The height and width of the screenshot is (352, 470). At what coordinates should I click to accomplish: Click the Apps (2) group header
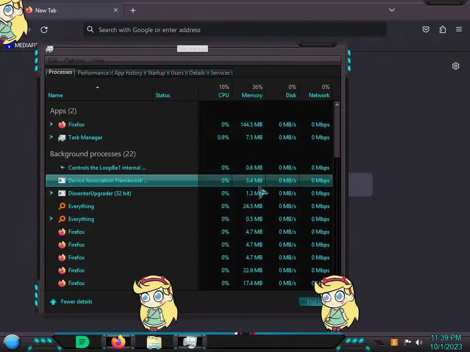coord(63,111)
